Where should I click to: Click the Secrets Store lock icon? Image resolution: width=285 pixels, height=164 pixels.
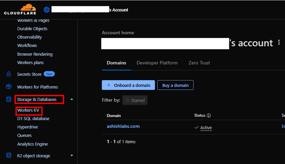click(x=9, y=74)
